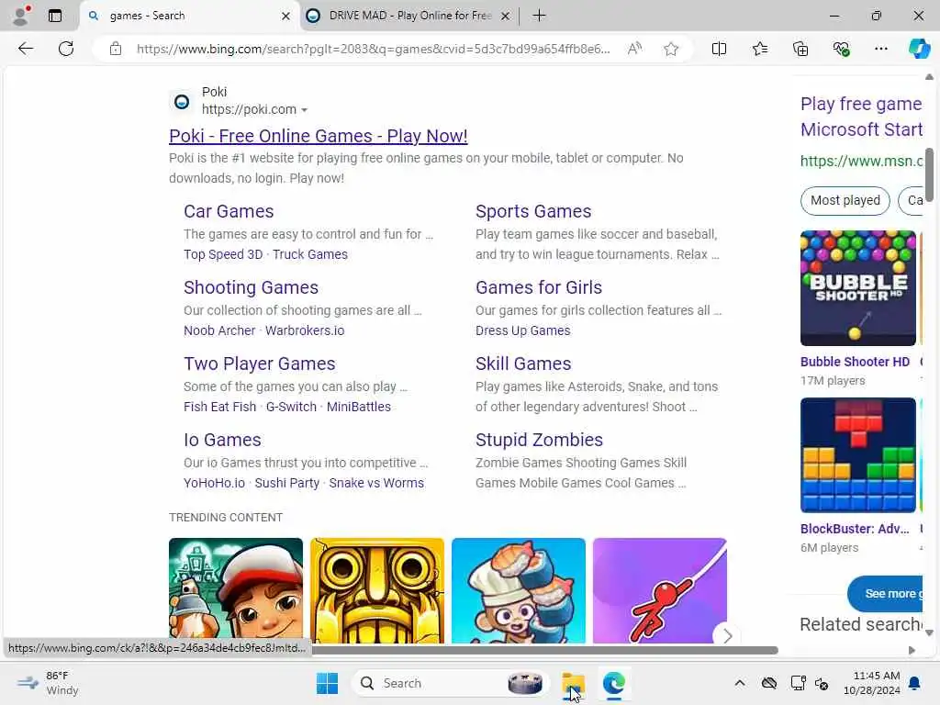This screenshot has height=705, width=940.
Task: Open the Car Games link
Action: point(229,211)
